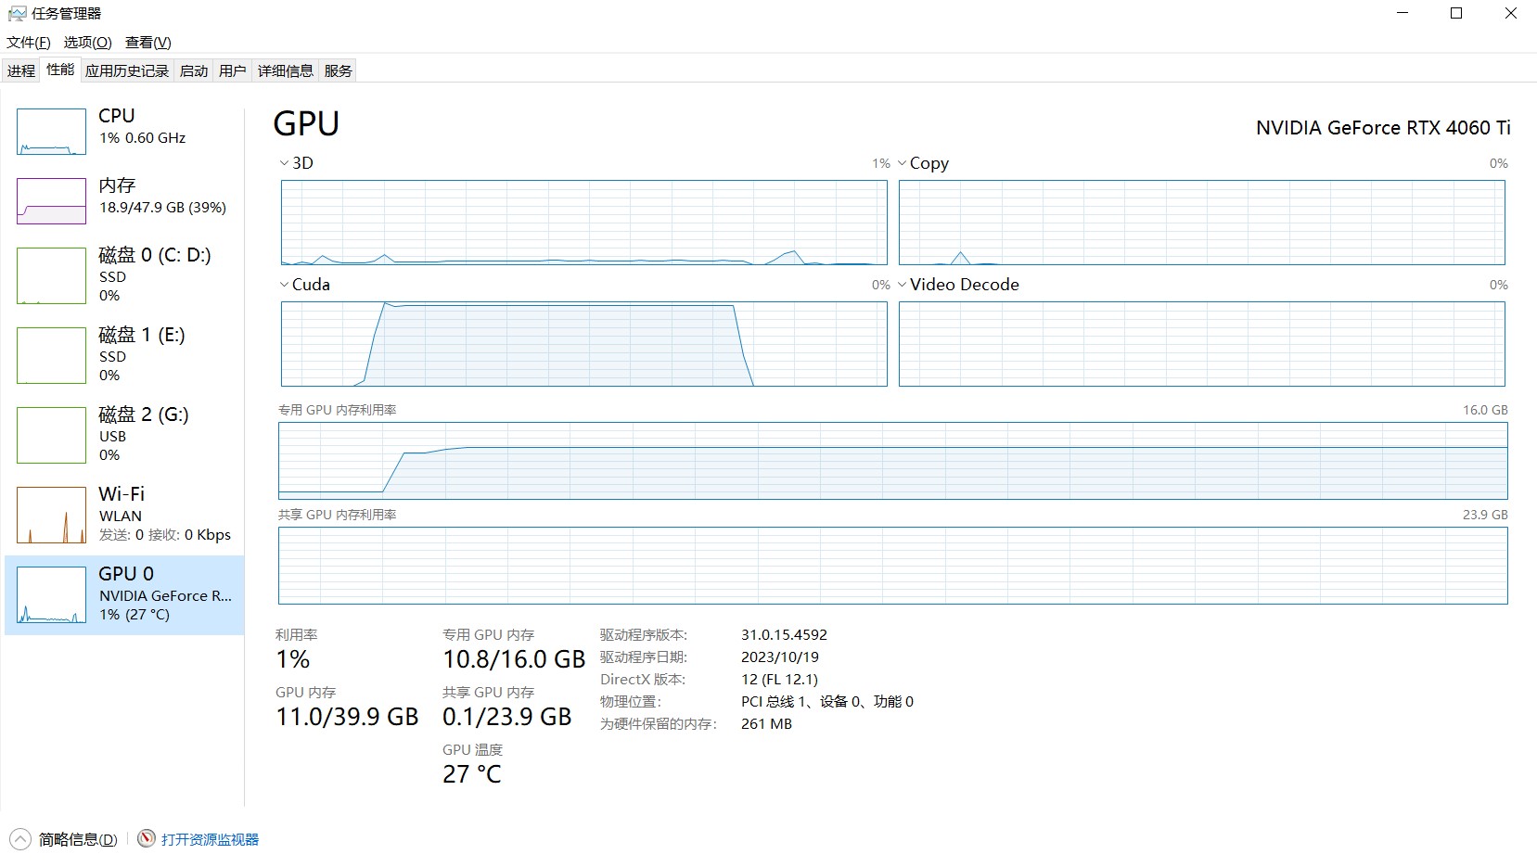Click the NVIDIA GeForce RTX 4060 Ti title

pos(1383,128)
